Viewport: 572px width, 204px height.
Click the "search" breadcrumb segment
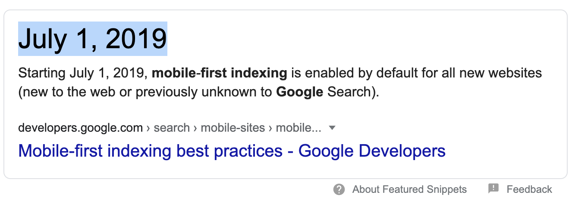coord(172,128)
